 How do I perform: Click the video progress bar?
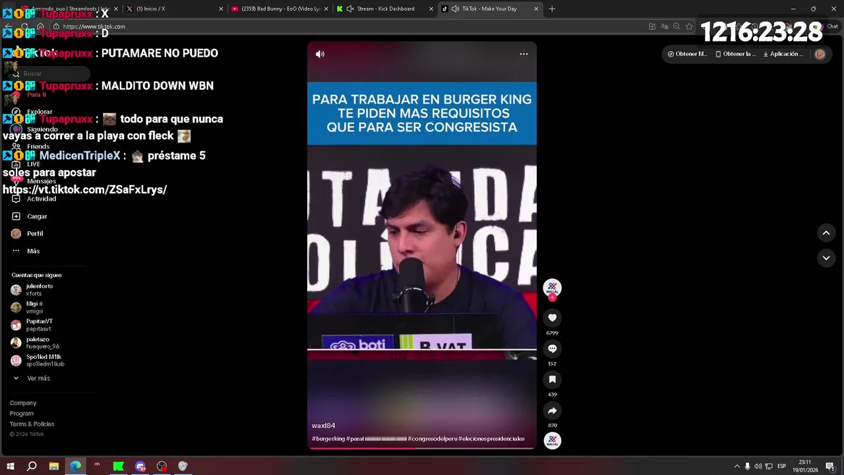pyautogui.click(x=422, y=449)
